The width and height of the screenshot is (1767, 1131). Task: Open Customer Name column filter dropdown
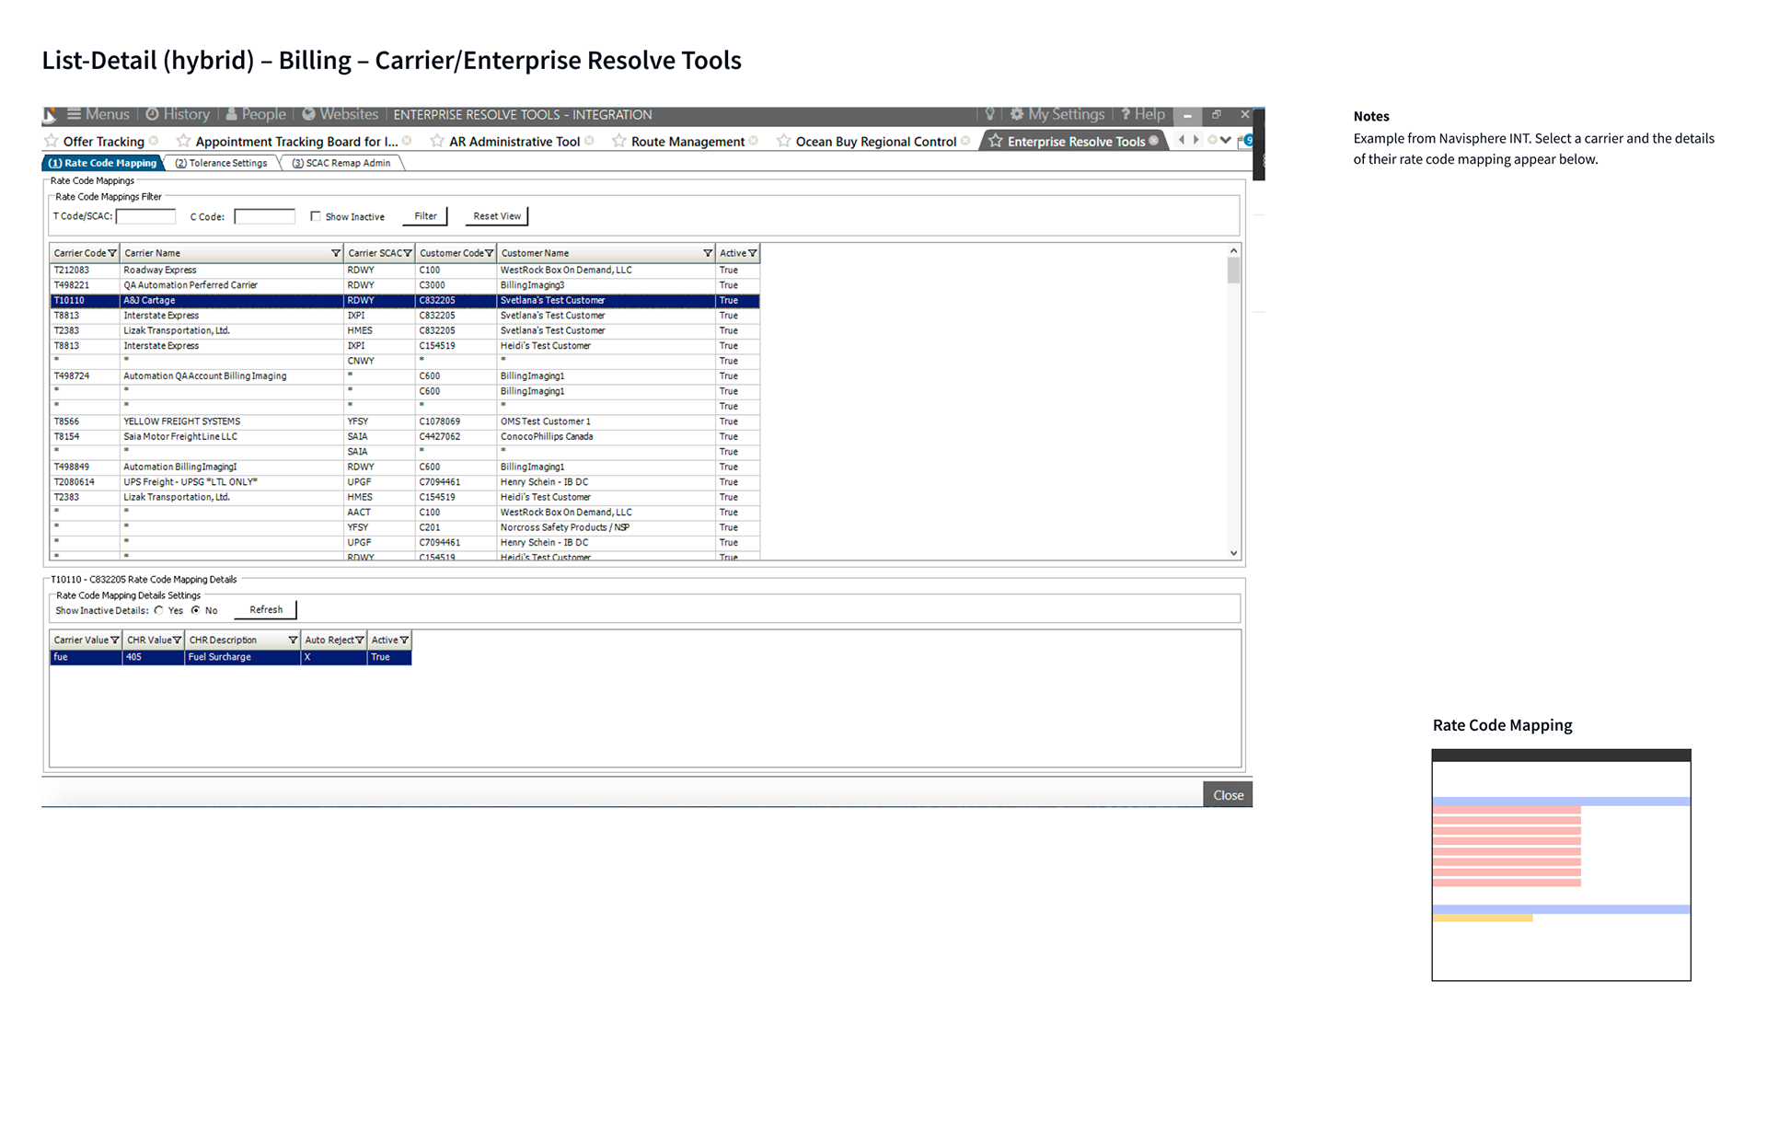708,253
